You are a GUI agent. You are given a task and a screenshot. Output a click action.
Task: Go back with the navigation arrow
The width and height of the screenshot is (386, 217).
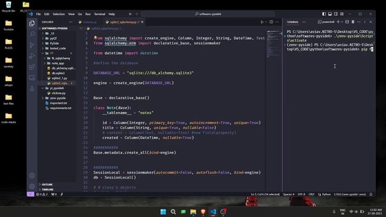tap(130, 14)
